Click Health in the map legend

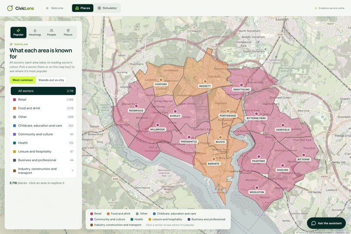pos(137,220)
